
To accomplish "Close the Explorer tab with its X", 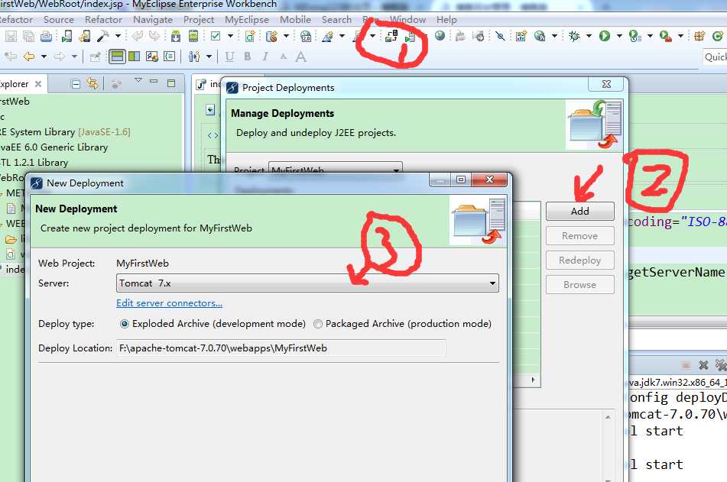I will click(x=38, y=84).
